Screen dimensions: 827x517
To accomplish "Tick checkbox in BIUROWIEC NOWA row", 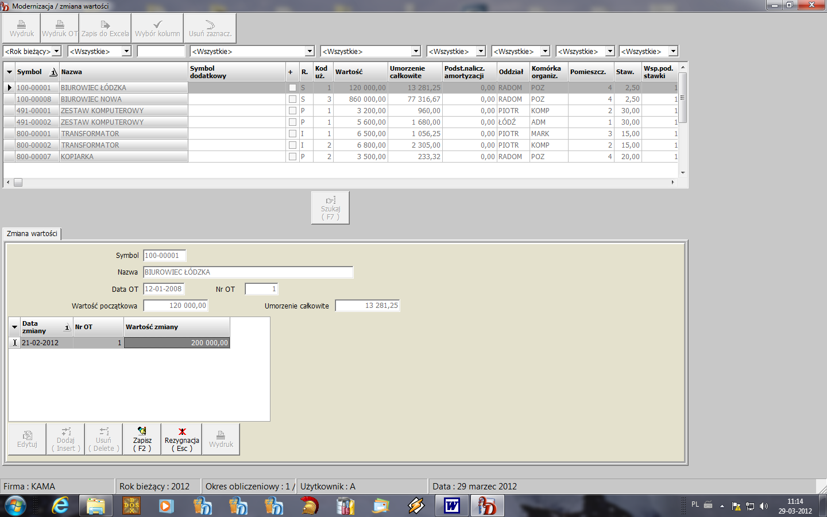I will click(x=292, y=99).
